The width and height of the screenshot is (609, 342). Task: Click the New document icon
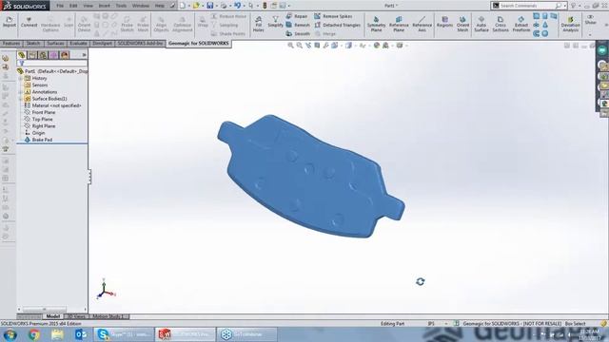[x=183, y=6]
